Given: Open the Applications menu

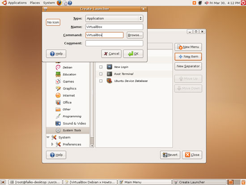Looking at the screenshot, I should coord(17,3).
